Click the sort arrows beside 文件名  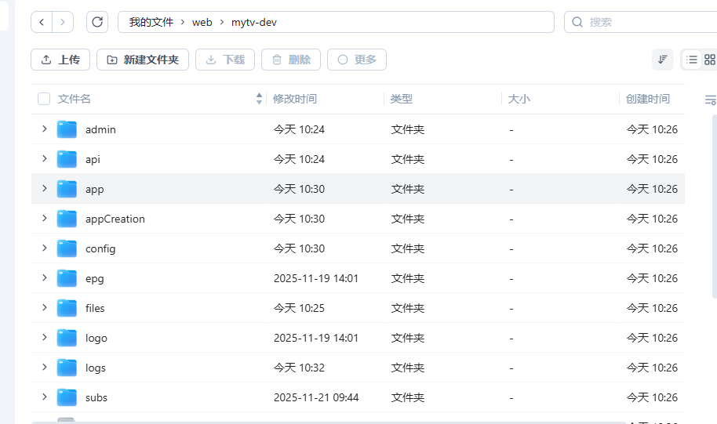click(x=260, y=99)
